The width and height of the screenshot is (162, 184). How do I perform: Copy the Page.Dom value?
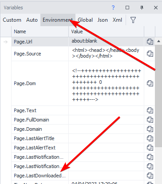(x=150, y=83)
